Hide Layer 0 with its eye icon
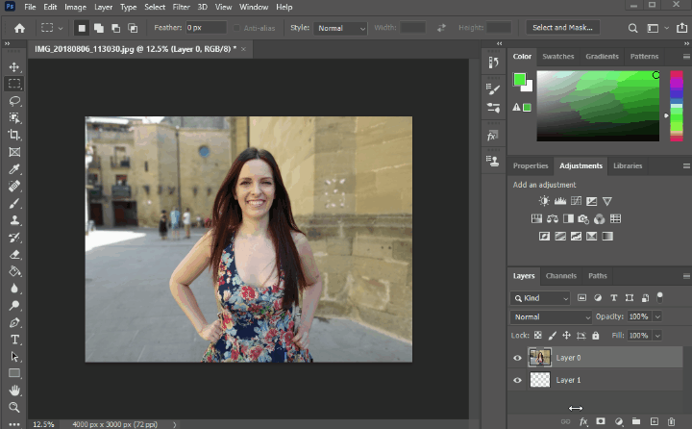 click(517, 358)
